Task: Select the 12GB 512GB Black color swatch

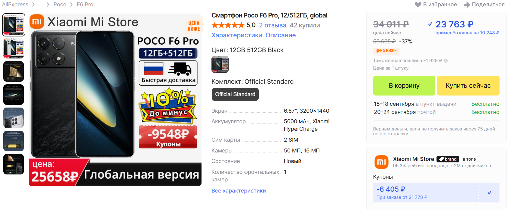Action: point(220,64)
